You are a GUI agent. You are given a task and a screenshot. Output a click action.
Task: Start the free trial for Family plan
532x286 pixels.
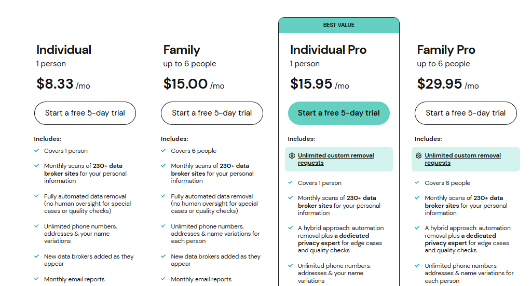click(x=212, y=113)
